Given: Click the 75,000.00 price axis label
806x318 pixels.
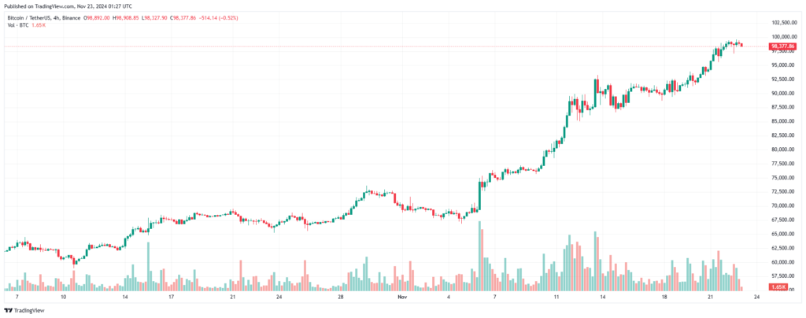Looking at the screenshot, I should (783, 178).
